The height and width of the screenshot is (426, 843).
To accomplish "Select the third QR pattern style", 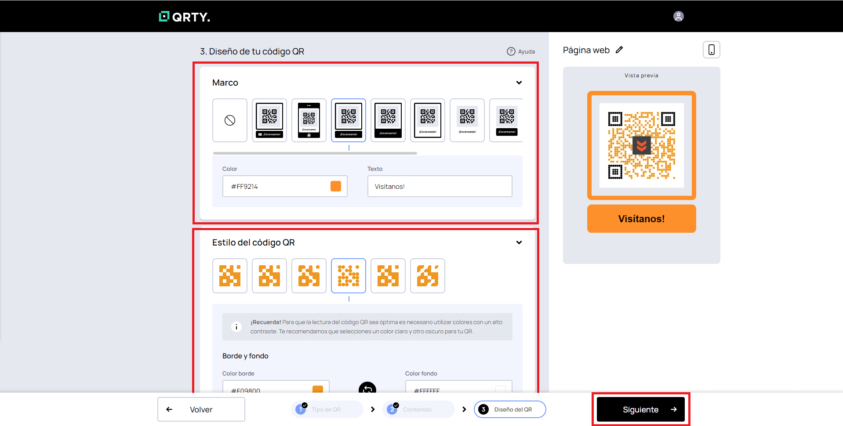I will (309, 276).
